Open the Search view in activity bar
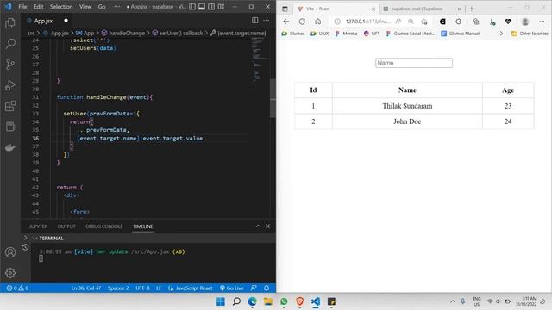This screenshot has width=552, height=310. click(x=10, y=44)
